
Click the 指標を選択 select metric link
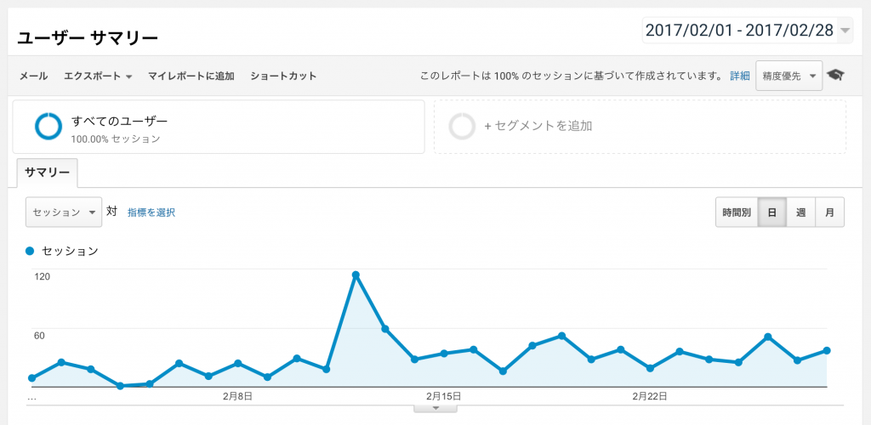coord(151,212)
